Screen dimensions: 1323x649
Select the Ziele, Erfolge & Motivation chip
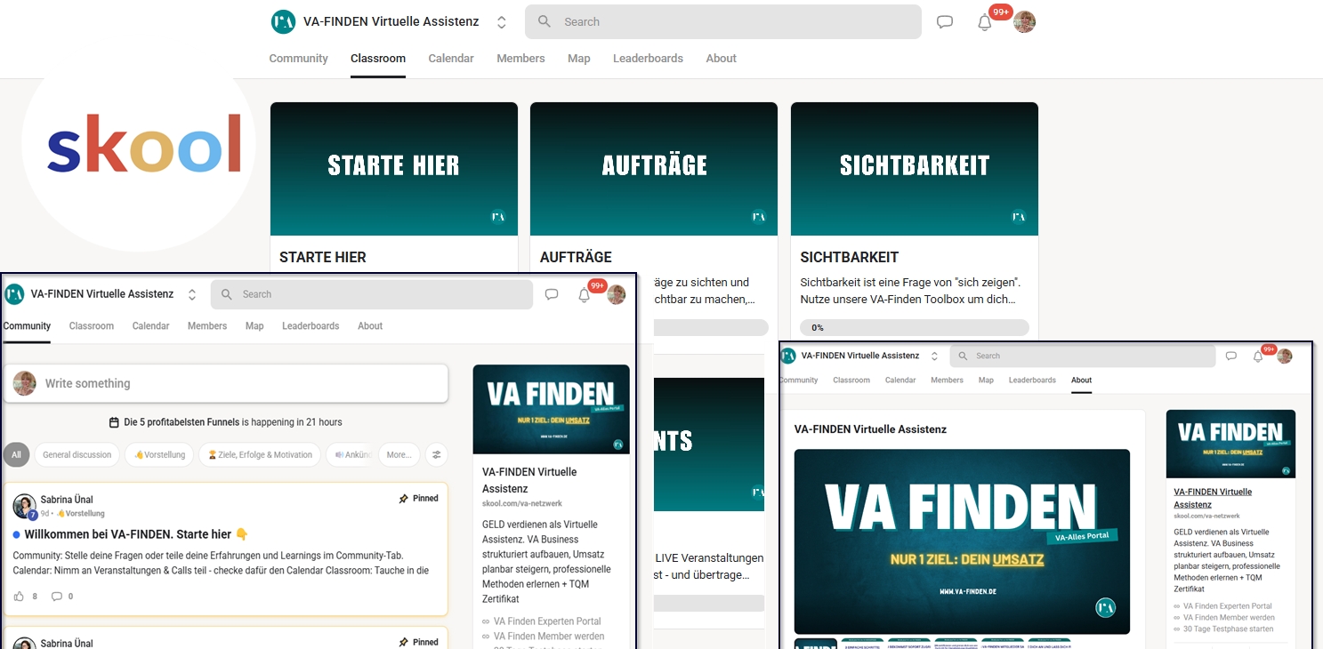coord(260,454)
